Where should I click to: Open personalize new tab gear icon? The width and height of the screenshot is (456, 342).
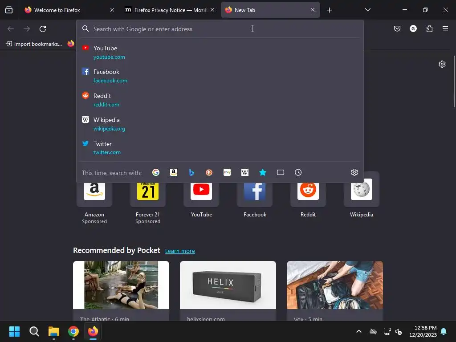coord(442,64)
